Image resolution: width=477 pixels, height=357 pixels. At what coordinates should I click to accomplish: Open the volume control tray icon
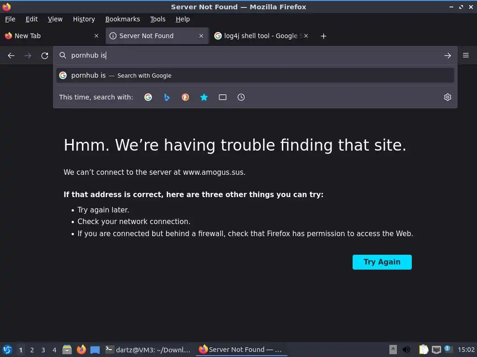tap(406, 350)
